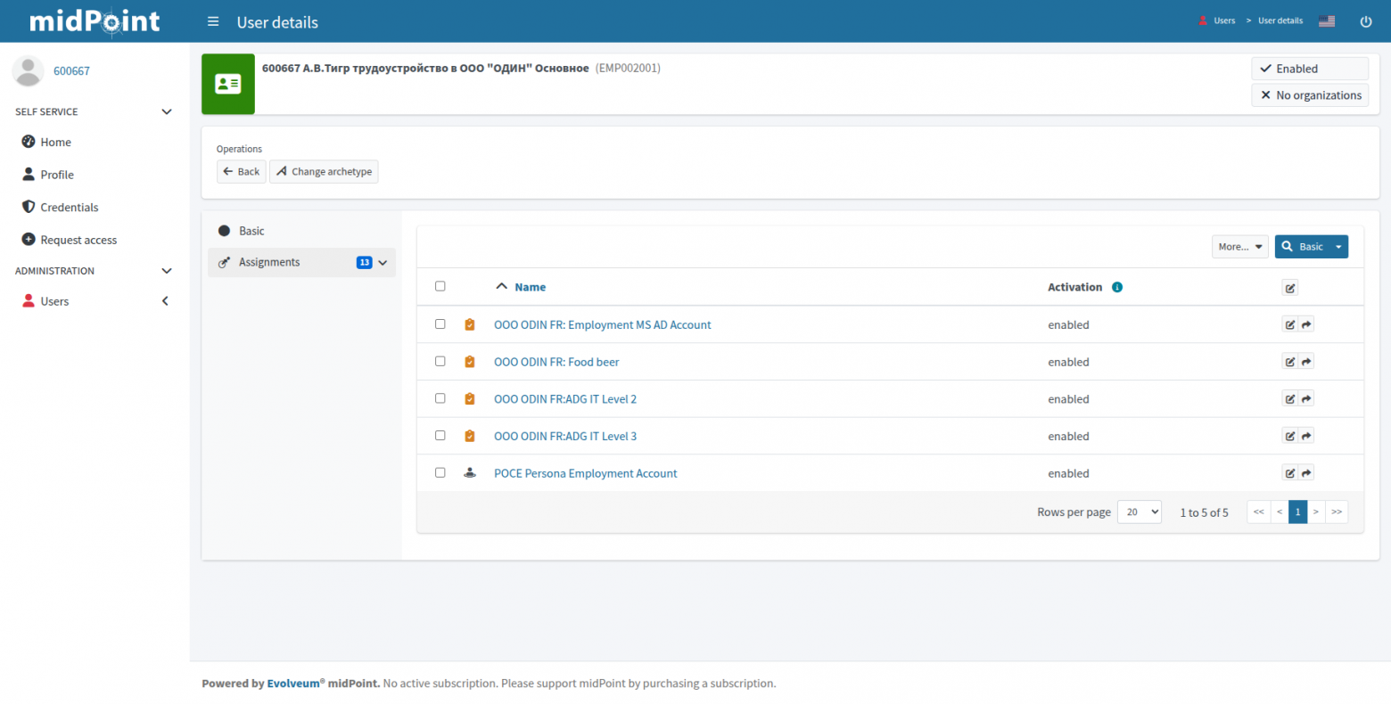Check the POCE Persona row checkbox

[440, 472]
